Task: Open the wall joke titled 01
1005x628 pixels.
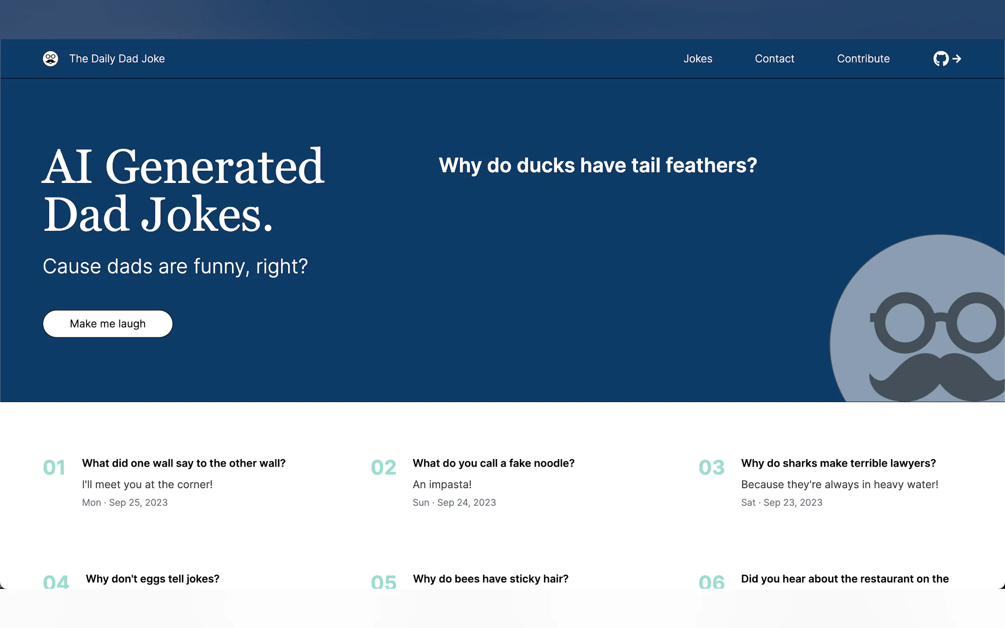Action: coord(184,463)
